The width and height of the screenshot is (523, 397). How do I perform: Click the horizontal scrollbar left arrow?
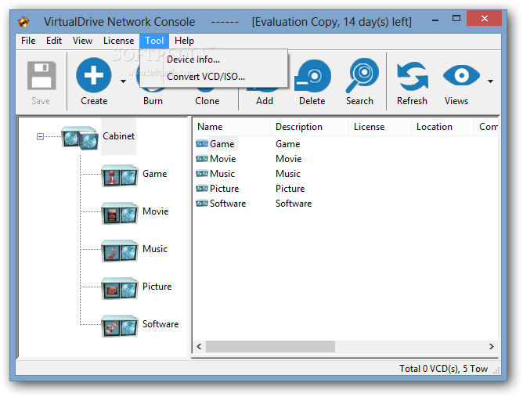(199, 347)
